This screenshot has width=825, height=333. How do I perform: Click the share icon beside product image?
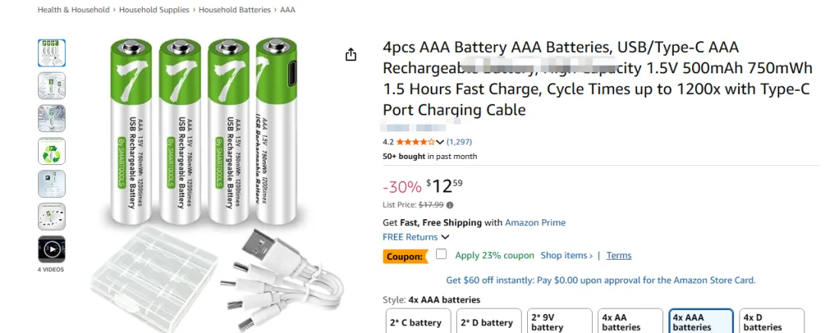(x=351, y=55)
